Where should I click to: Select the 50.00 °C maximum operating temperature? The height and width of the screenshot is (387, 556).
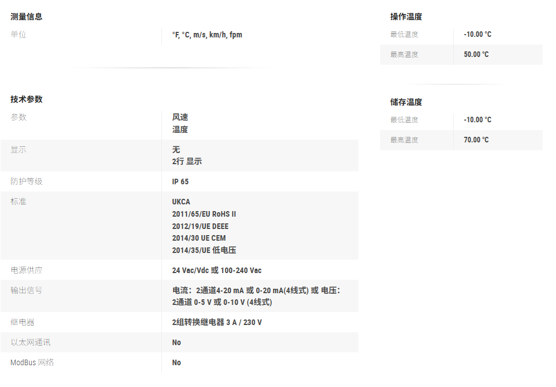pyautogui.click(x=476, y=54)
